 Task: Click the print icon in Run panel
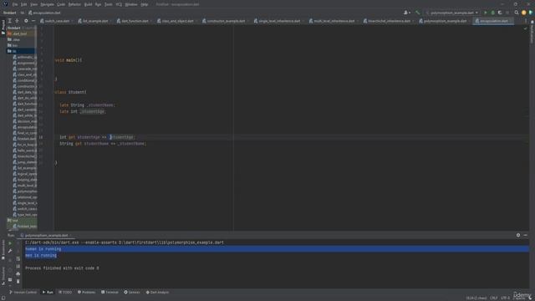(18, 273)
